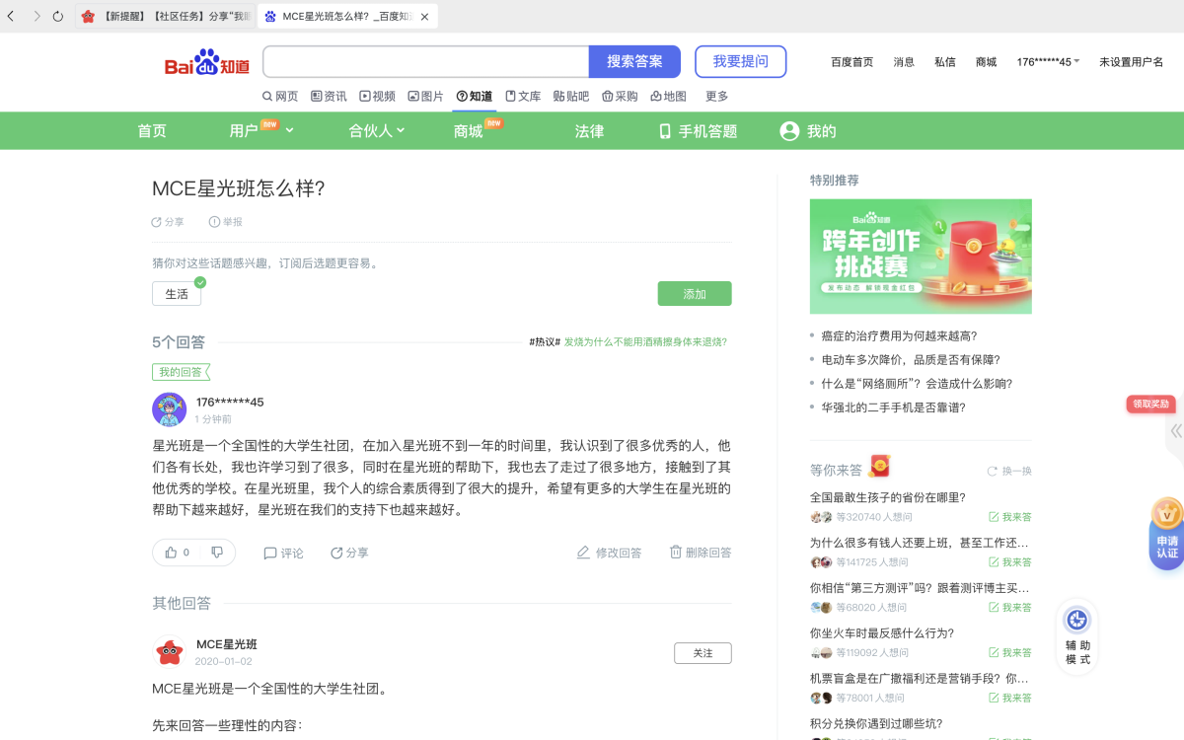Viewport: 1184px width, 740px height.
Task: Open 商城 in green navigation bar
Action: point(469,131)
